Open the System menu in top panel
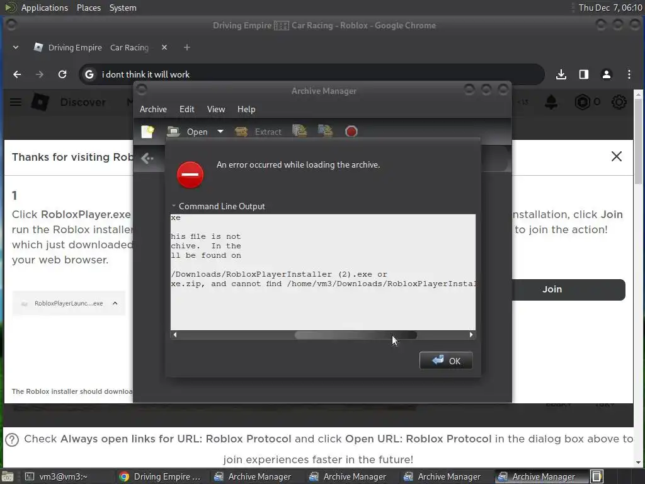645x484 pixels. 123,8
